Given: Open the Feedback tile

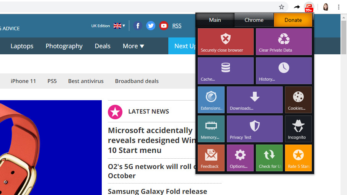Looking at the screenshot, I should pyautogui.click(x=211, y=158).
